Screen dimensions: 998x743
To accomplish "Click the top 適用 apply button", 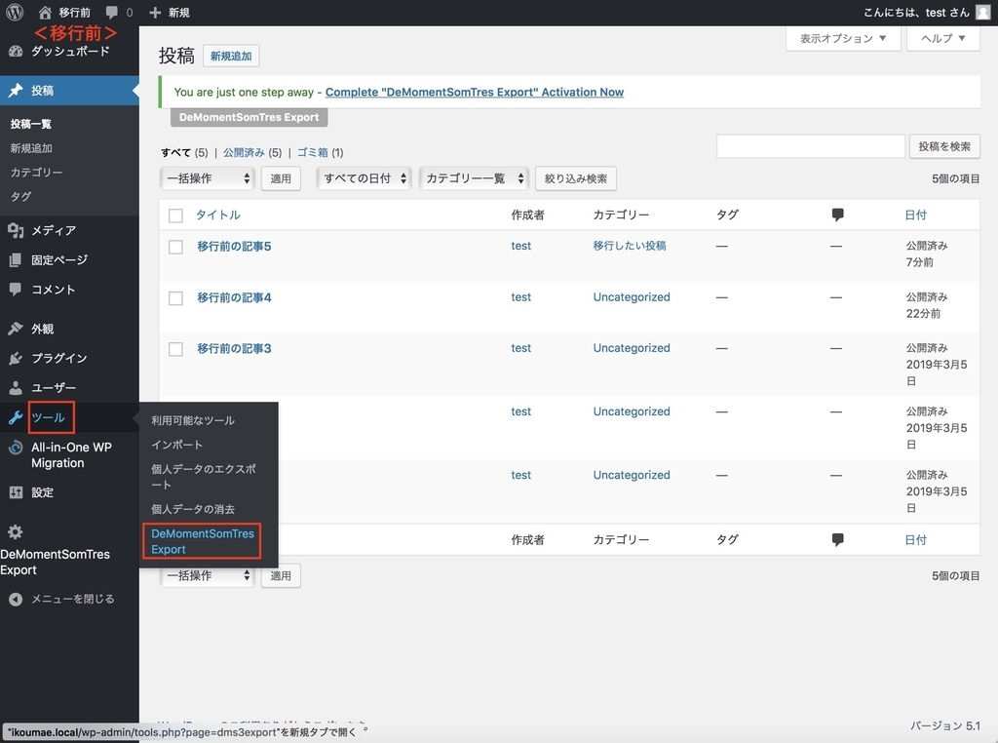I will click(x=281, y=178).
